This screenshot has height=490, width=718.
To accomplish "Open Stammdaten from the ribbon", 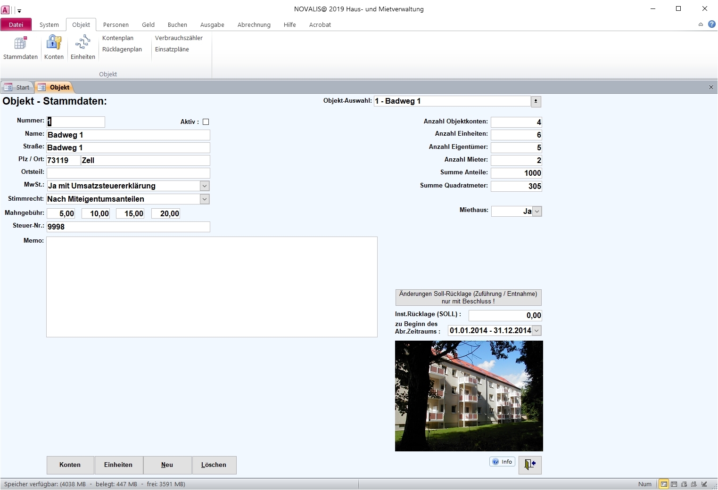I will (x=20, y=48).
